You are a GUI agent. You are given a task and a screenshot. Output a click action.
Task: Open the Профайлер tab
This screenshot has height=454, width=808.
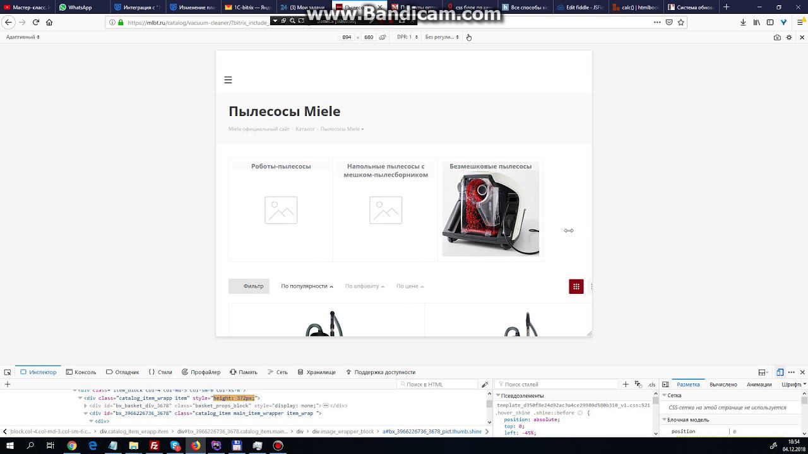click(201, 372)
